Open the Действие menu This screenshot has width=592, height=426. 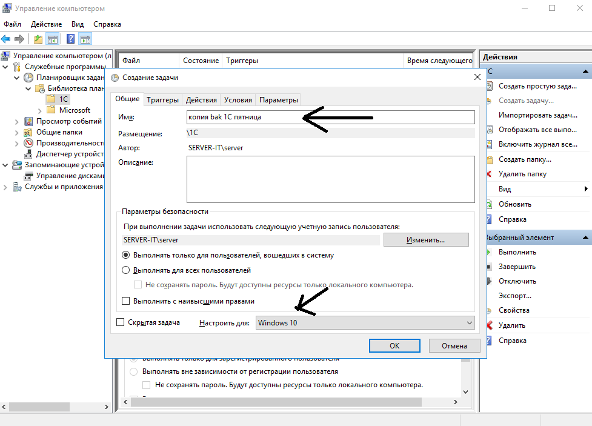[x=46, y=24]
